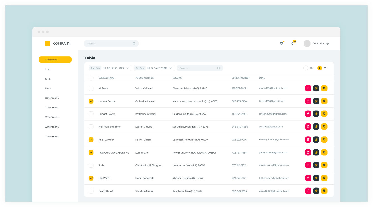Image resolution: width=373 pixels, height=207 pixels.
Task: Open email link macie1985@hotmail.com
Action: tap(273, 88)
